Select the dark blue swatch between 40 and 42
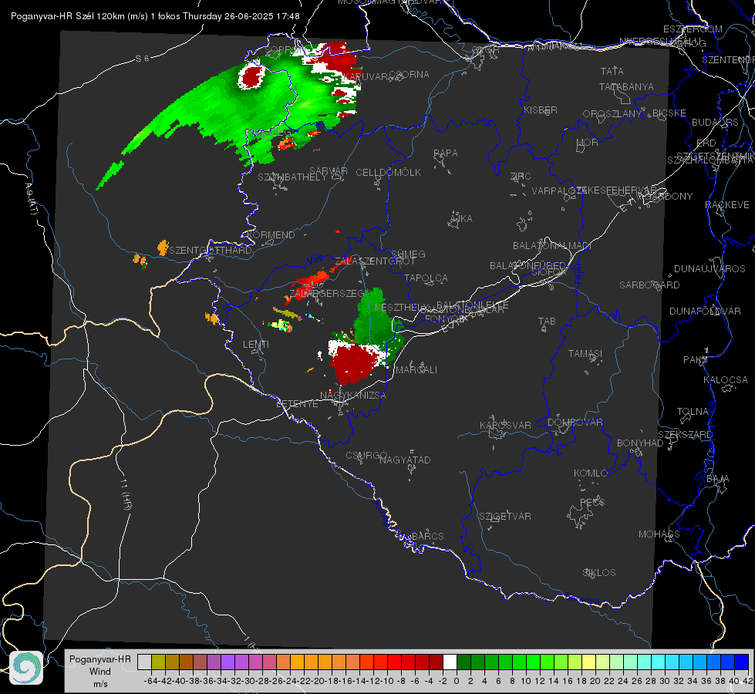This screenshot has width=755, height=694. click(x=742, y=662)
